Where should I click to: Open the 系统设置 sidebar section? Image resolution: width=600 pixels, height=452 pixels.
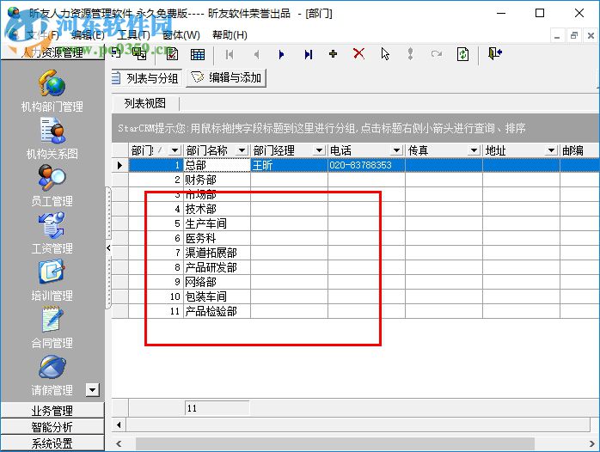pyautogui.click(x=52, y=443)
